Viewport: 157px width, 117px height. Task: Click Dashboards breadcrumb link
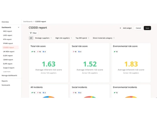click(28, 22)
